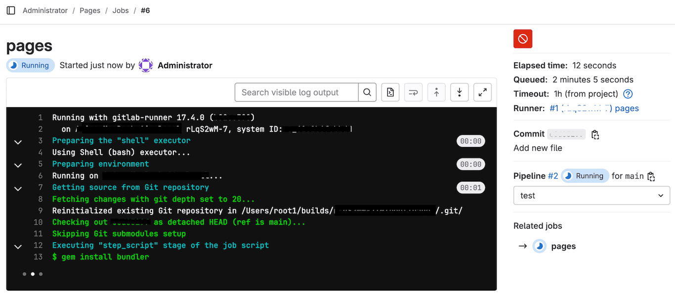Copy the commit SHA

pos(595,134)
